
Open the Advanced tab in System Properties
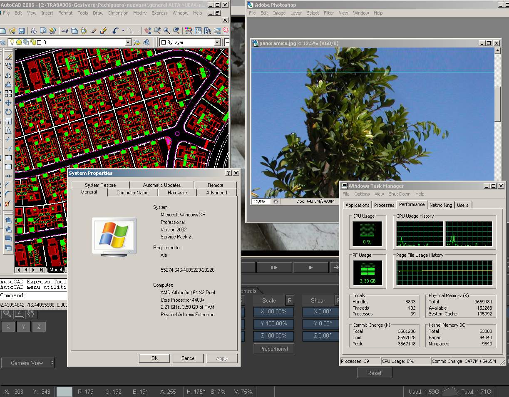[216, 193]
